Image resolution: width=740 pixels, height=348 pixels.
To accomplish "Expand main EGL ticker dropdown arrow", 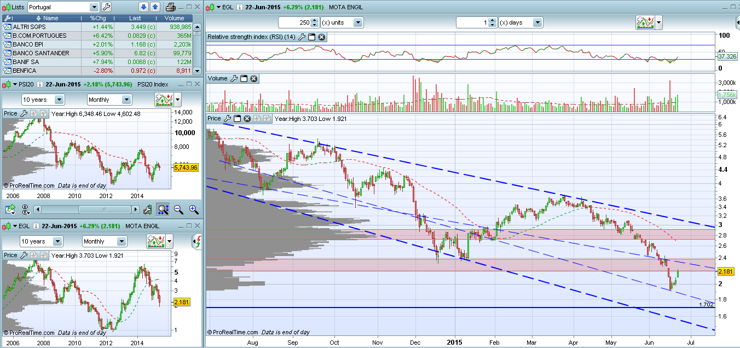I will (218, 7).
